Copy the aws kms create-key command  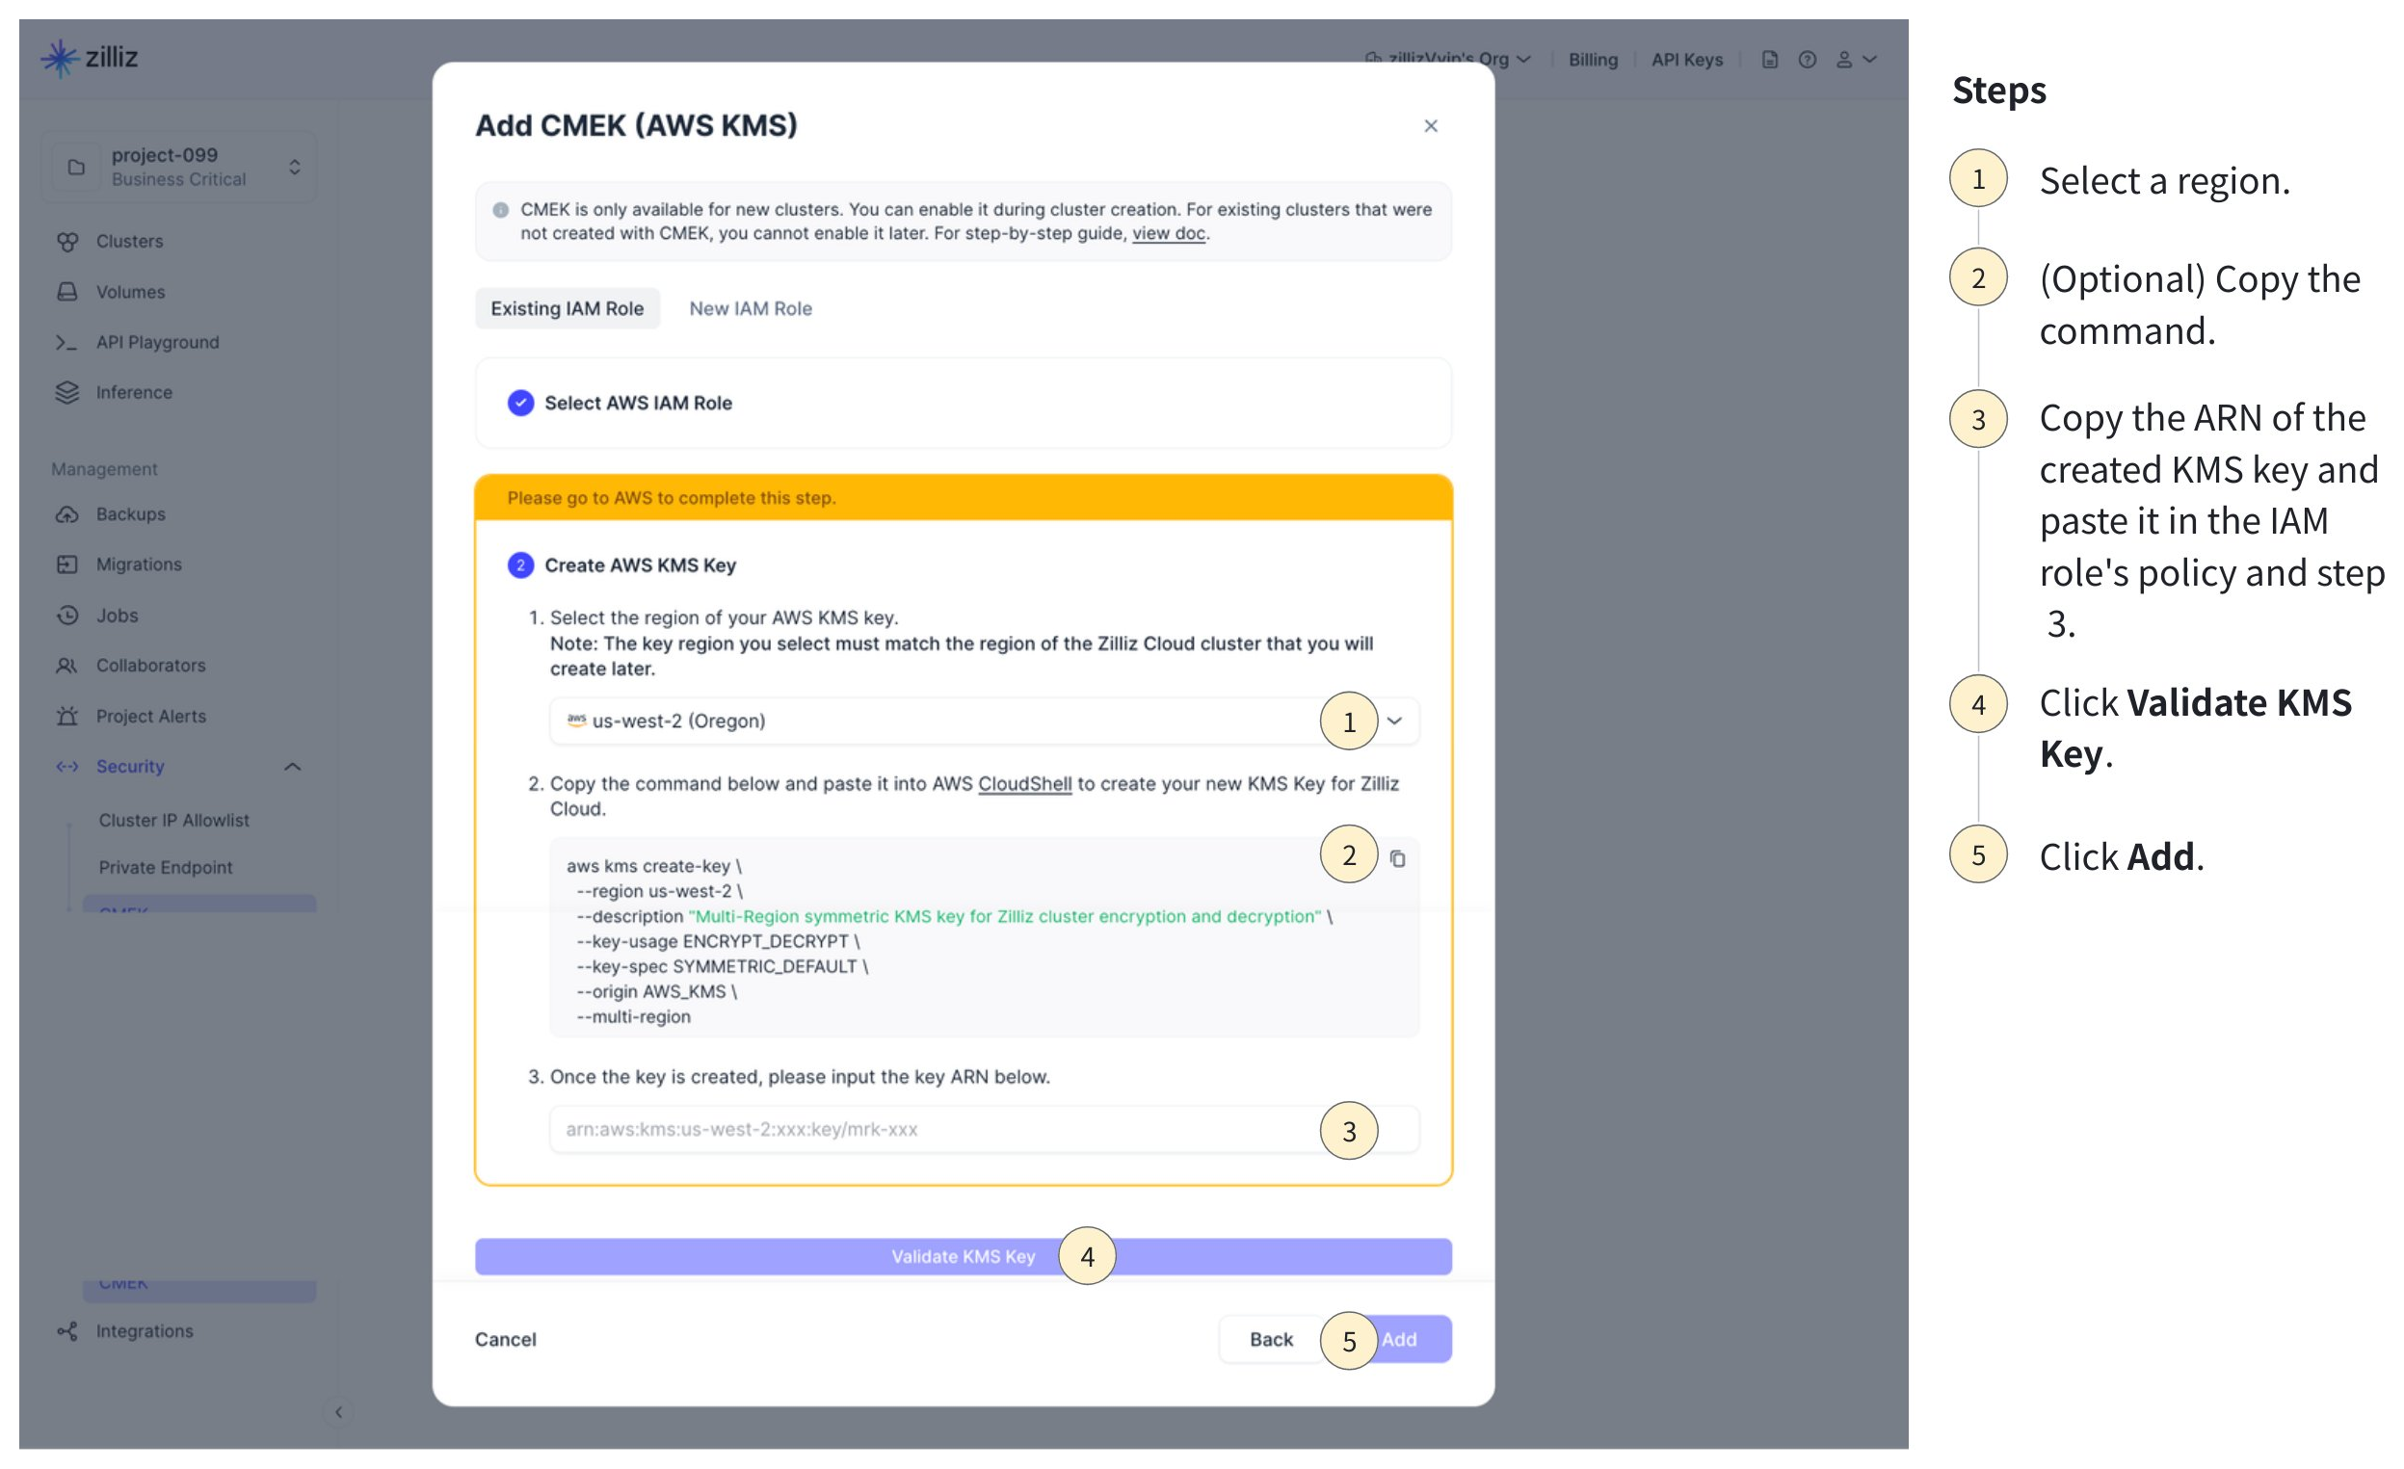(1397, 858)
